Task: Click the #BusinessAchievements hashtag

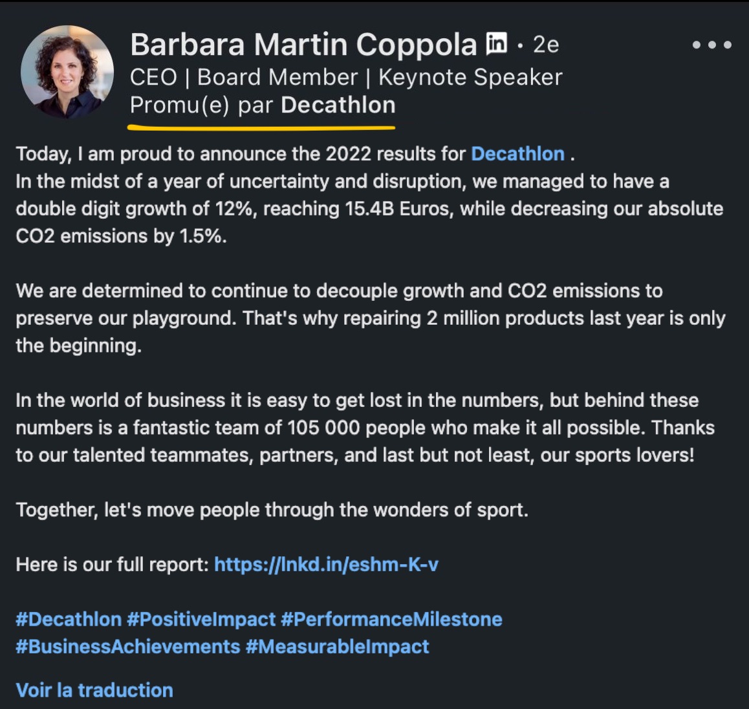Action: pos(127,646)
